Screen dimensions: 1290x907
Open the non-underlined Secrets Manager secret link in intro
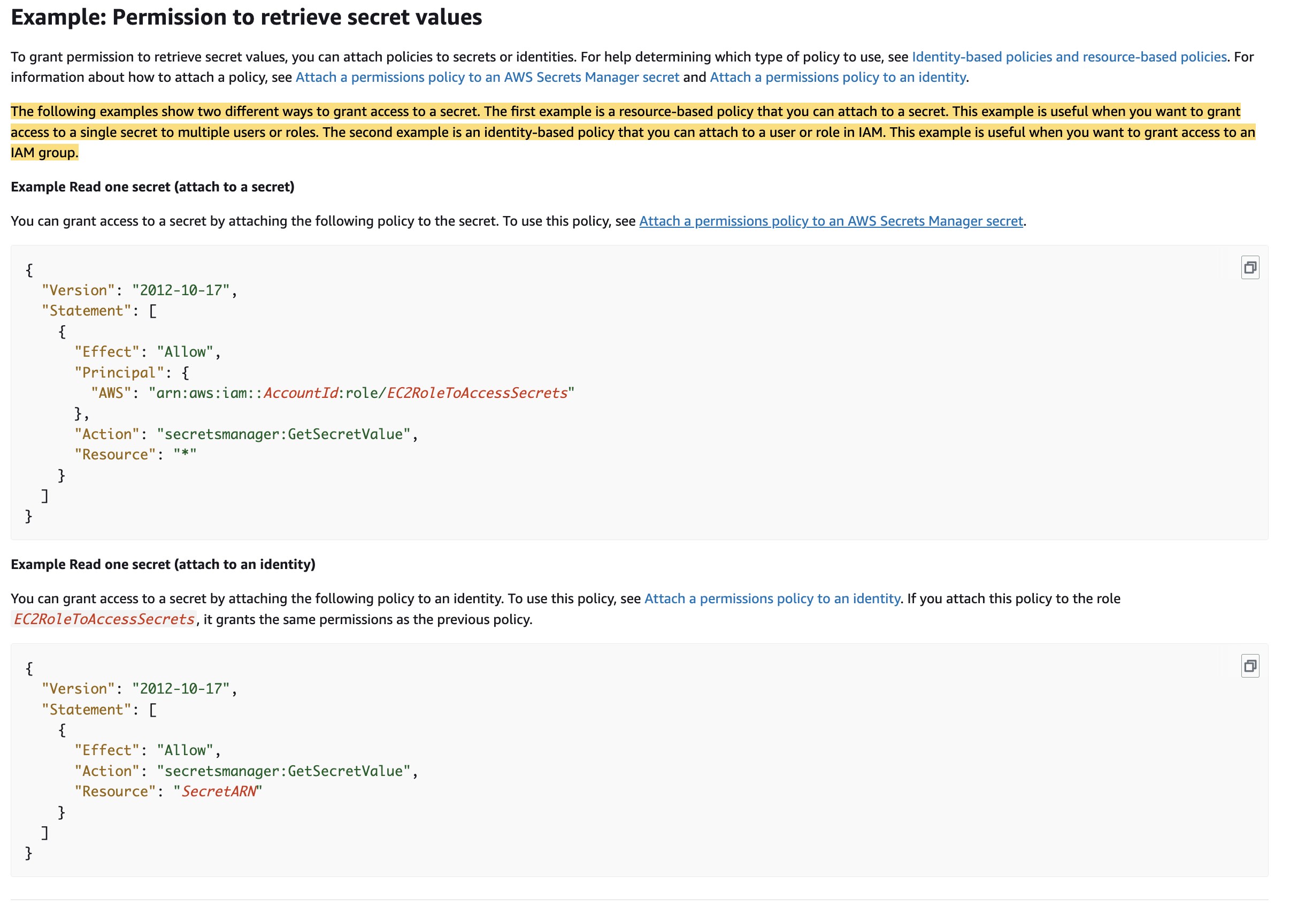coord(487,77)
